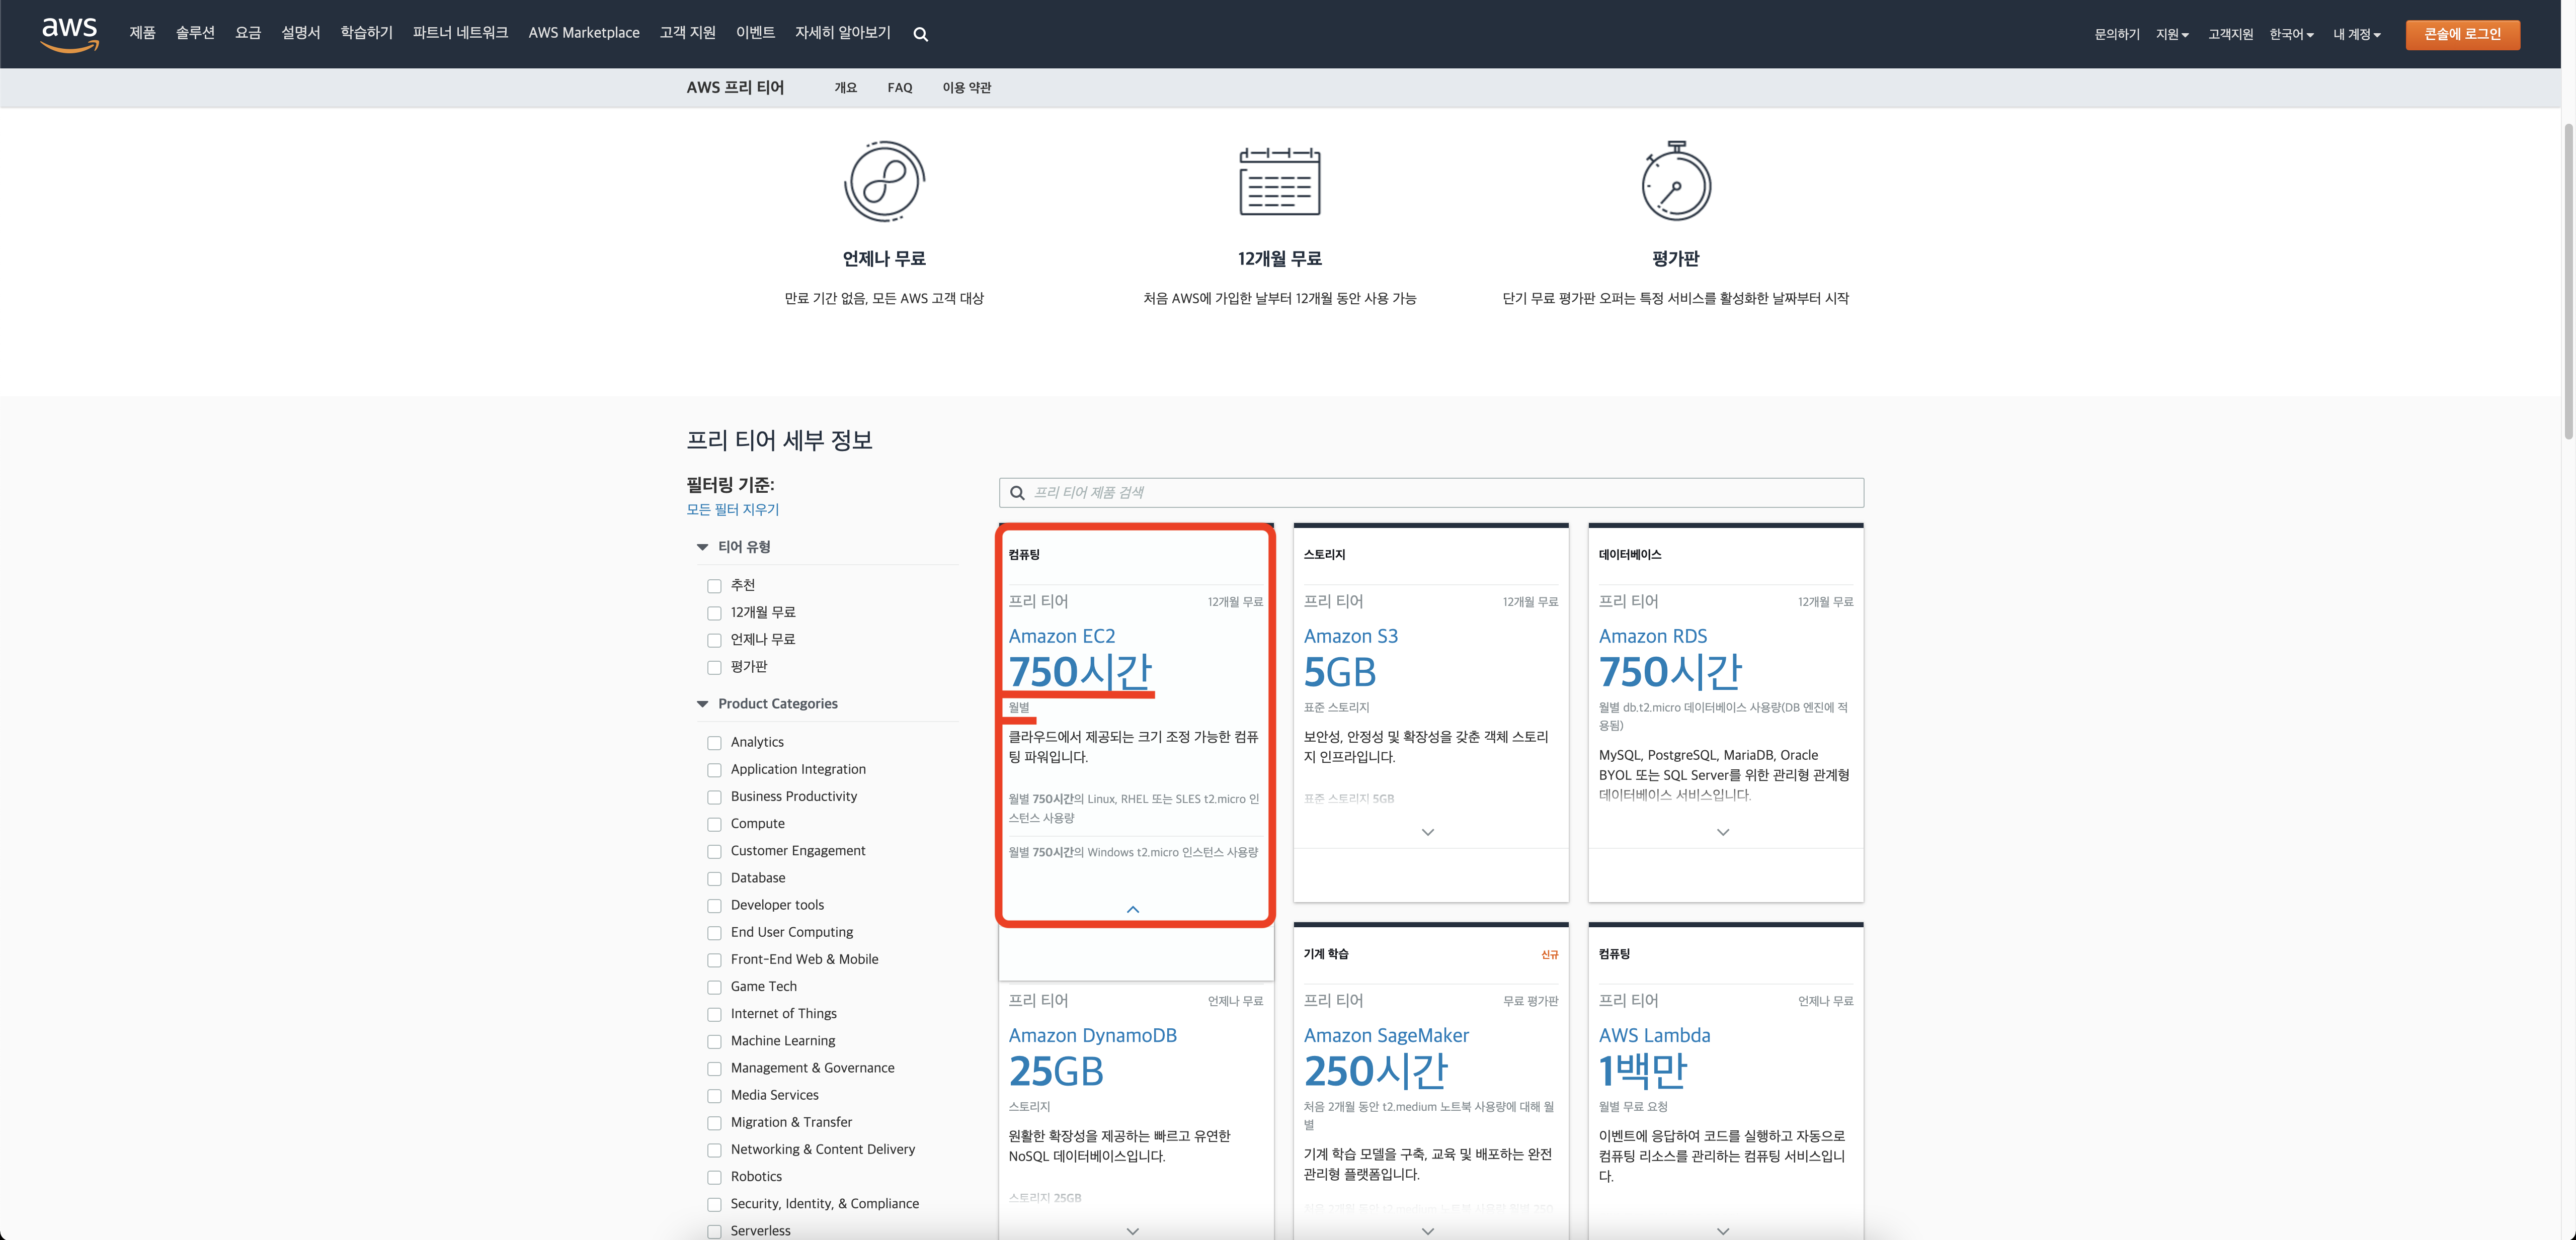Image resolution: width=2576 pixels, height=1240 pixels.
Task: Select the Machine Learning checkbox
Action: coord(714,1042)
